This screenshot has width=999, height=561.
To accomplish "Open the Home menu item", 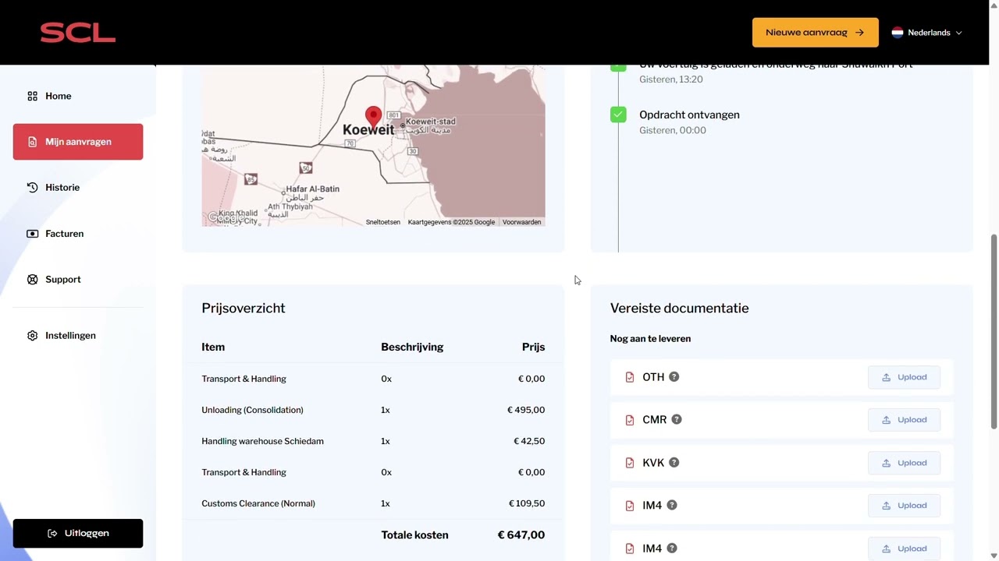I will [59, 96].
